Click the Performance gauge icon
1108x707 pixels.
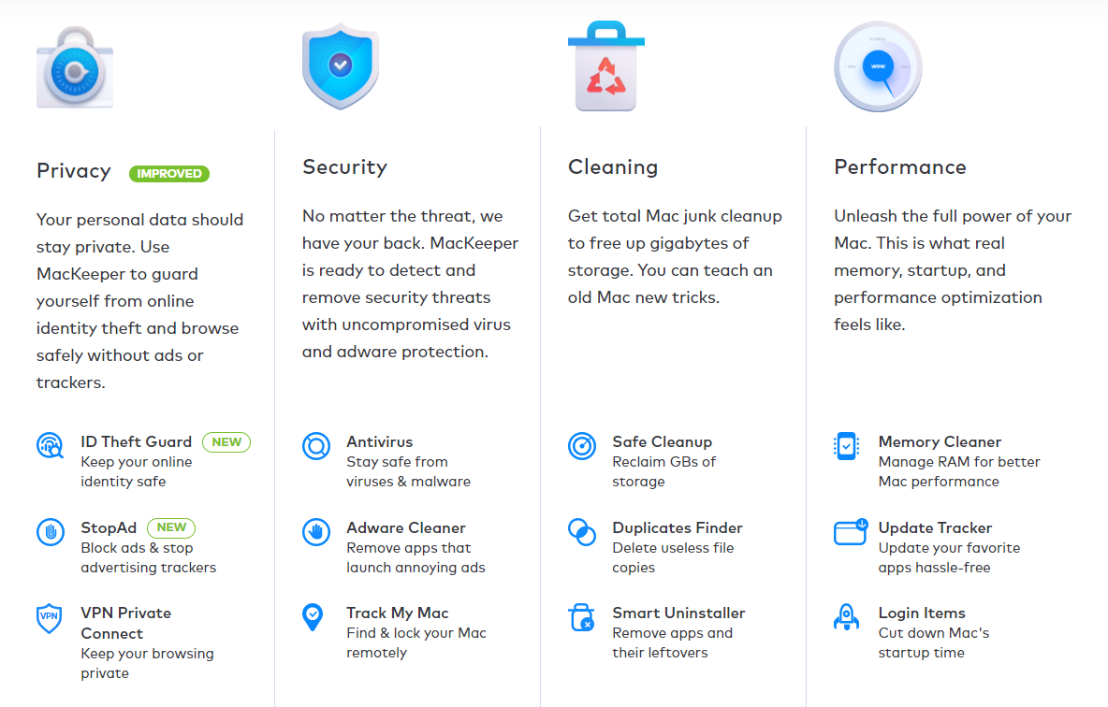point(878,67)
